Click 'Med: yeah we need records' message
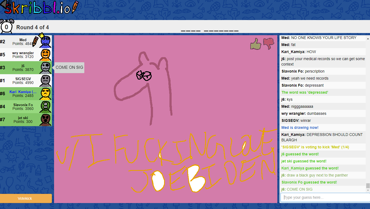The image size is (370, 209). (x=305, y=78)
